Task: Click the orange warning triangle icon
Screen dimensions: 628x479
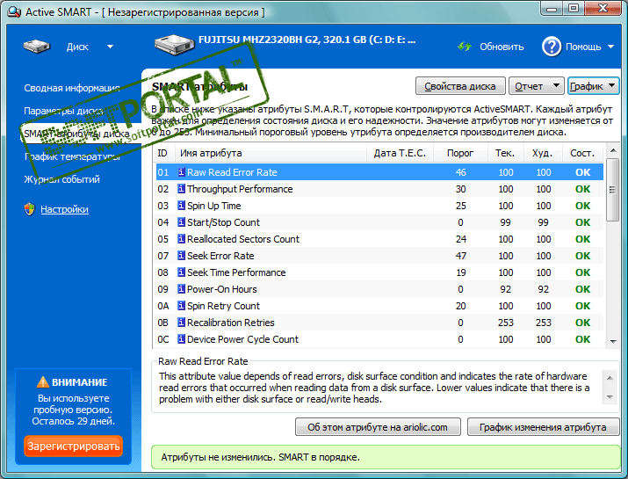Action: [x=43, y=382]
